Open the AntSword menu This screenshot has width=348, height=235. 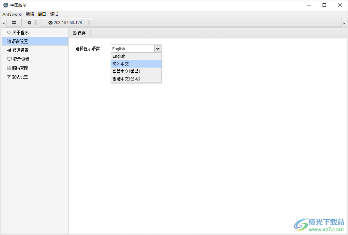(12, 14)
